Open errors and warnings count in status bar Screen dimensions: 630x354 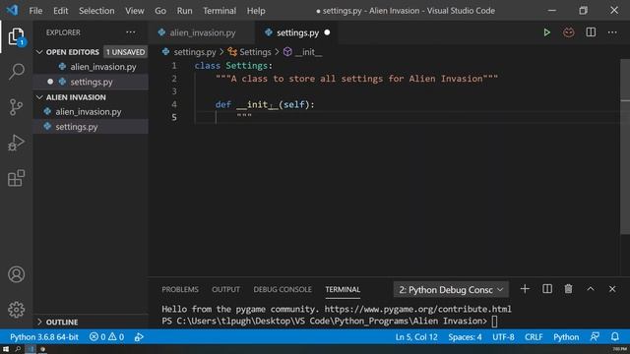pyautogui.click(x=106, y=337)
